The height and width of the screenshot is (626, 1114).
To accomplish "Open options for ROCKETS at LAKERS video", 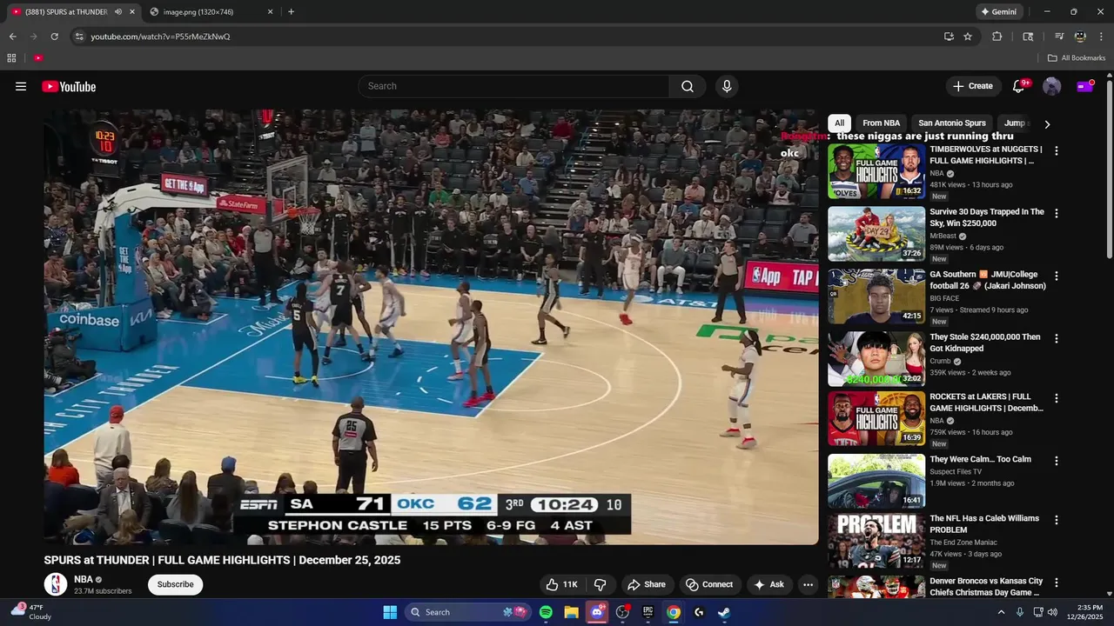I will (x=1057, y=398).
